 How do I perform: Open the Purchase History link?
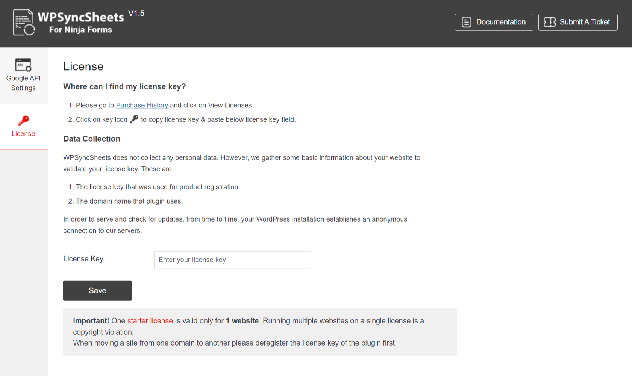(142, 105)
